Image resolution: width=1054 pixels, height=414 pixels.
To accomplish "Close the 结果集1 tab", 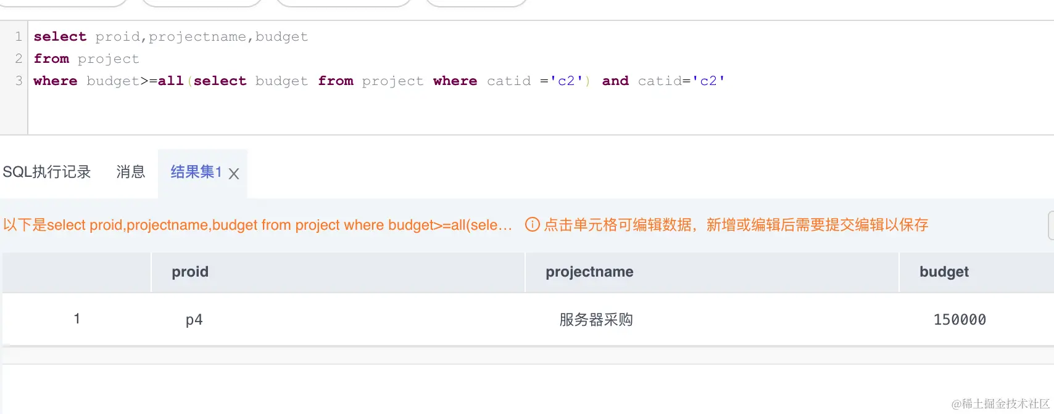I will (x=234, y=174).
